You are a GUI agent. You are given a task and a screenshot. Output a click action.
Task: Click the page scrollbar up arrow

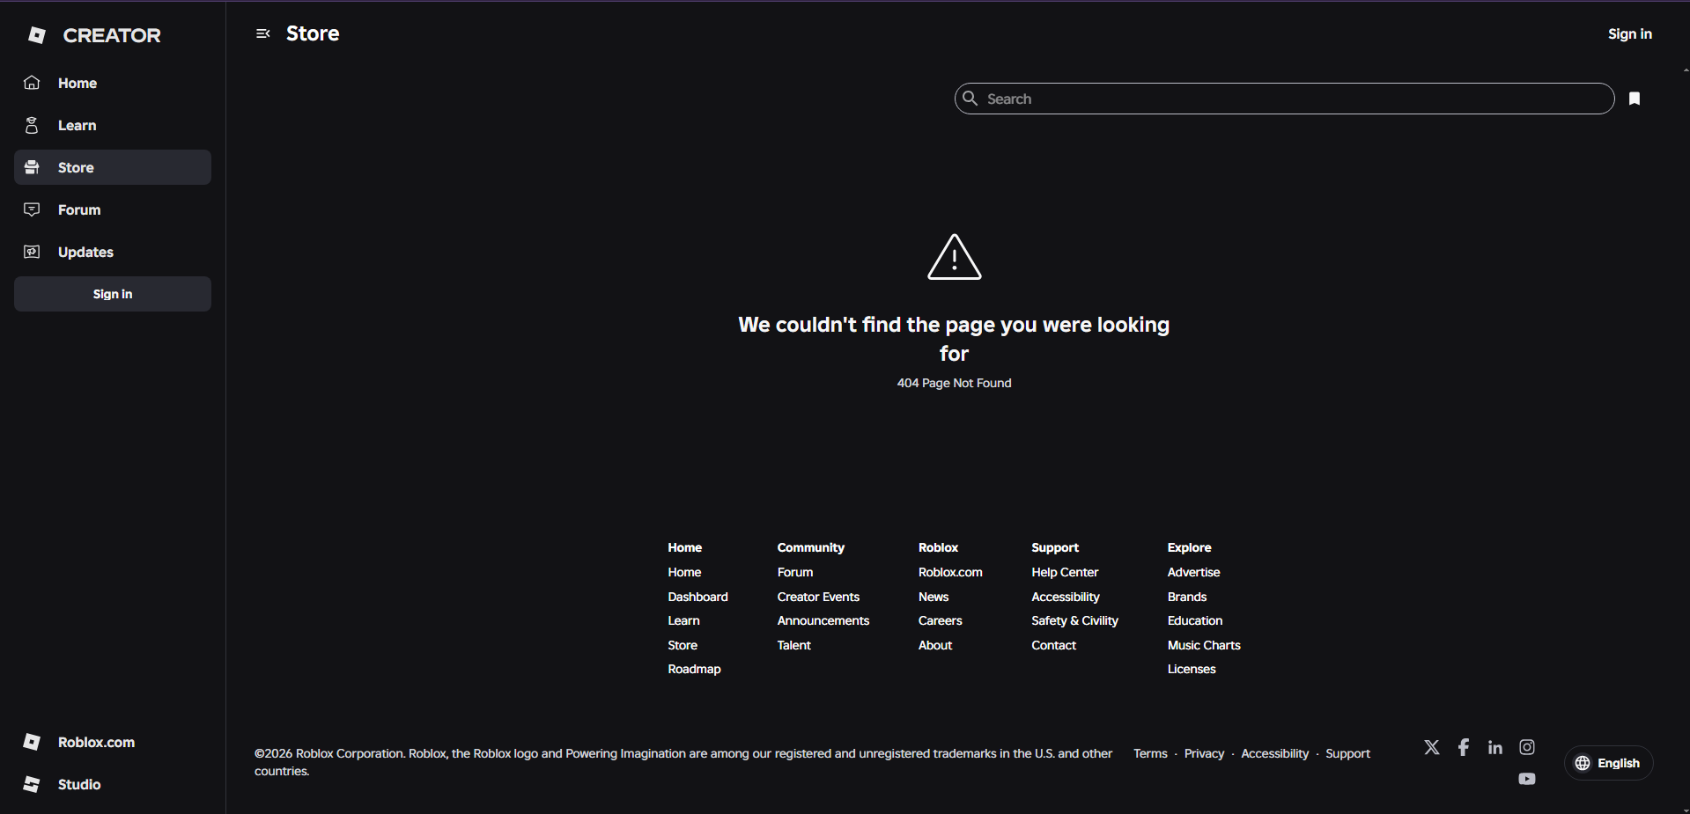coord(1686,69)
